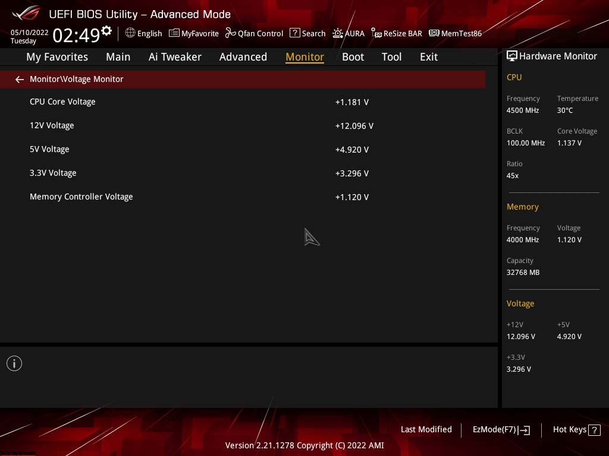This screenshot has width=609, height=456.
Task: Click the +12.096 V value
Action: tap(354, 126)
